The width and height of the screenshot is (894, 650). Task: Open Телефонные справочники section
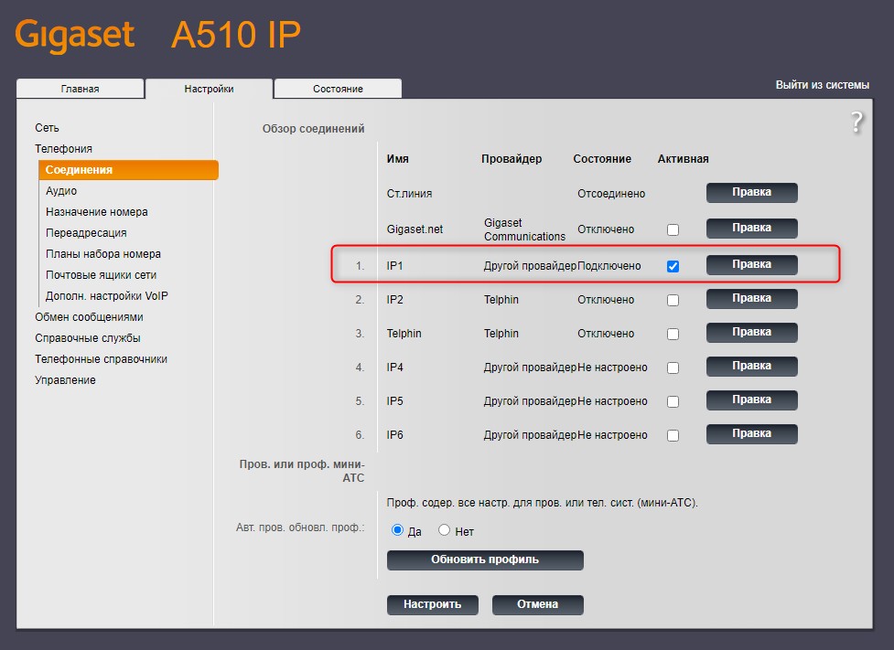(101, 359)
